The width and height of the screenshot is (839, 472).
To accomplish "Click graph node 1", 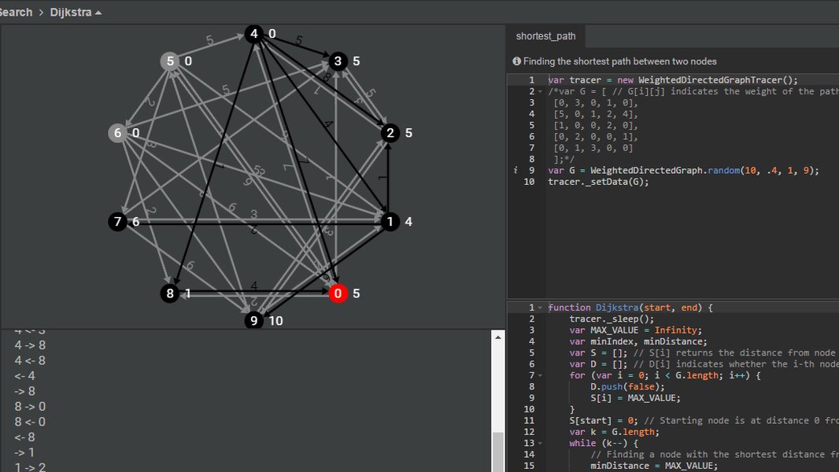I will [390, 221].
